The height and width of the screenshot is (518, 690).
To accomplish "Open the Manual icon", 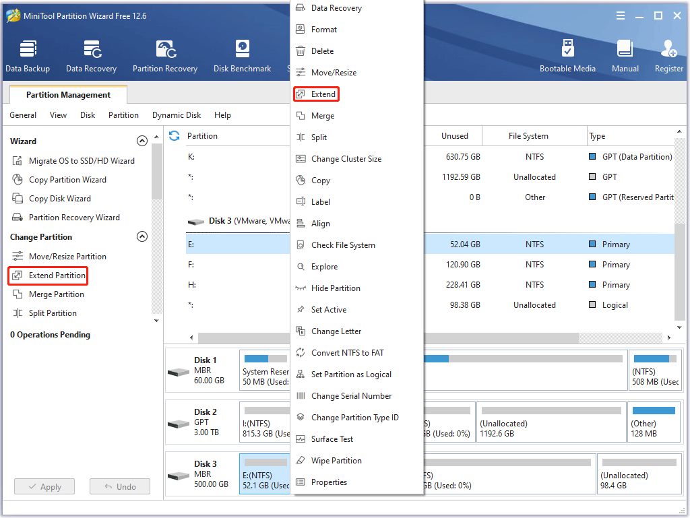I will point(625,56).
